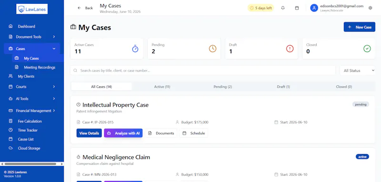Open Cloud Storage page
The width and height of the screenshot is (381, 182).
pyautogui.click(x=29, y=148)
